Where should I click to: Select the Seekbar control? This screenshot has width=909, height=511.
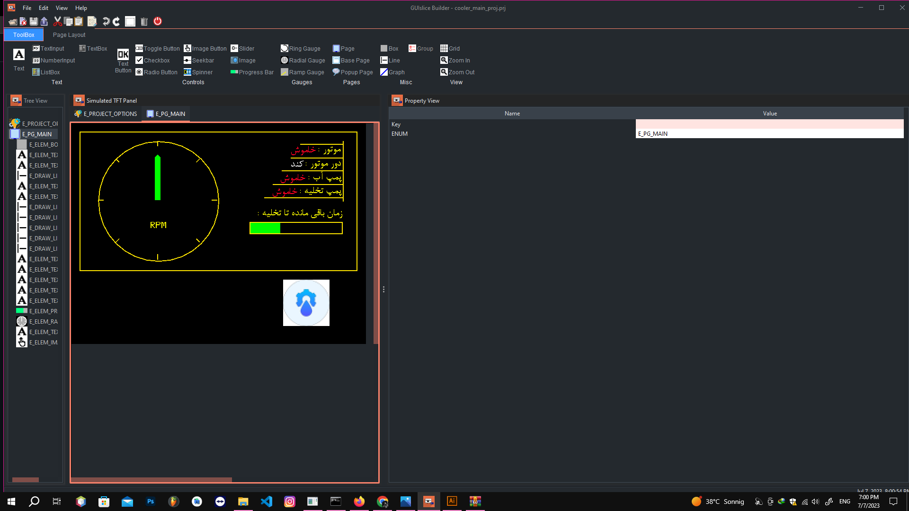coord(199,60)
